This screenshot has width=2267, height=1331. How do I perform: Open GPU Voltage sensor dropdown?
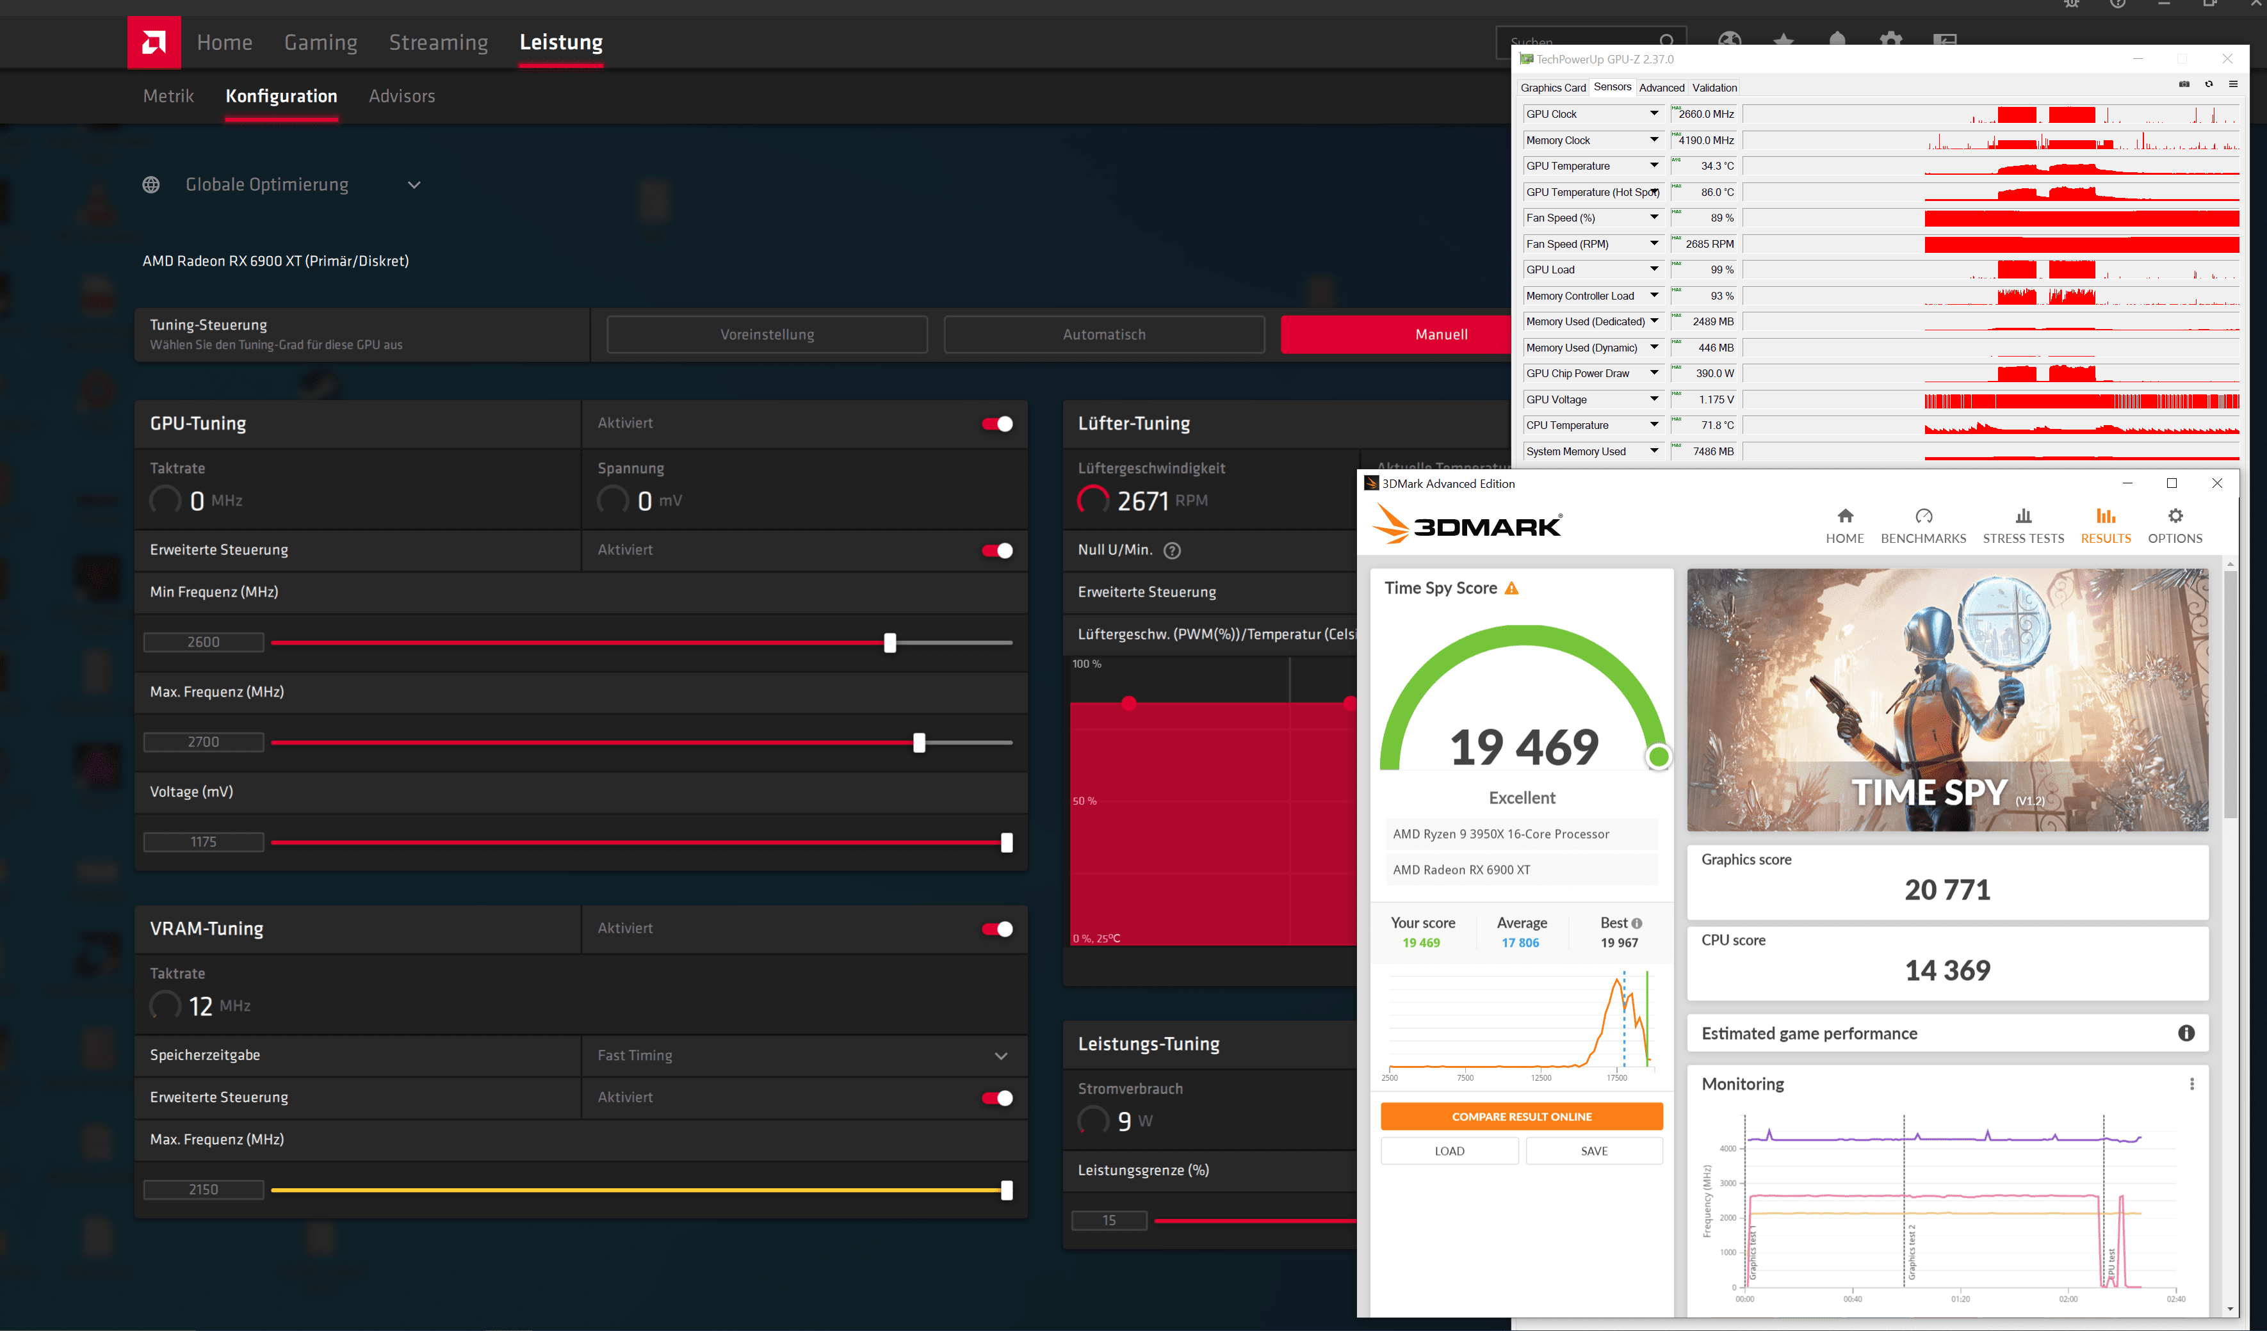pyautogui.click(x=1654, y=398)
